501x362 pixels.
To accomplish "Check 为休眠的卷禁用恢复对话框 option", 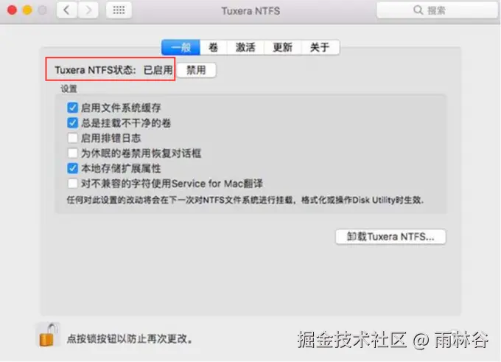I will point(72,153).
